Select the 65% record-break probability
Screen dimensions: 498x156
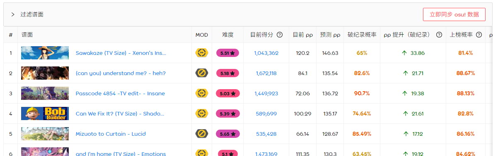click(x=362, y=53)
